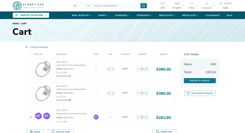This screenshot has height=133, width=245.
Task: Select the purple gemstone color swatch
Action: 96,117
